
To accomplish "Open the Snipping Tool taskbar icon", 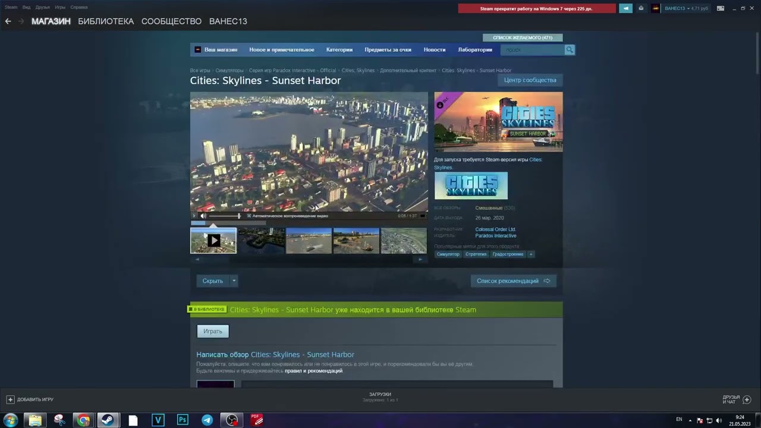I will (x=59, y=420).
